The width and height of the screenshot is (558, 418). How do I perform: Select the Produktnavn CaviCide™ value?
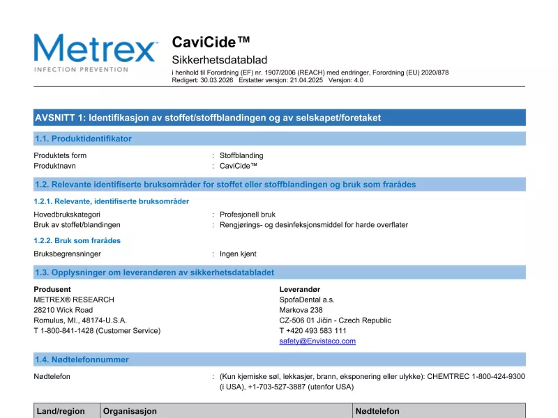click(x=238, y=166)
